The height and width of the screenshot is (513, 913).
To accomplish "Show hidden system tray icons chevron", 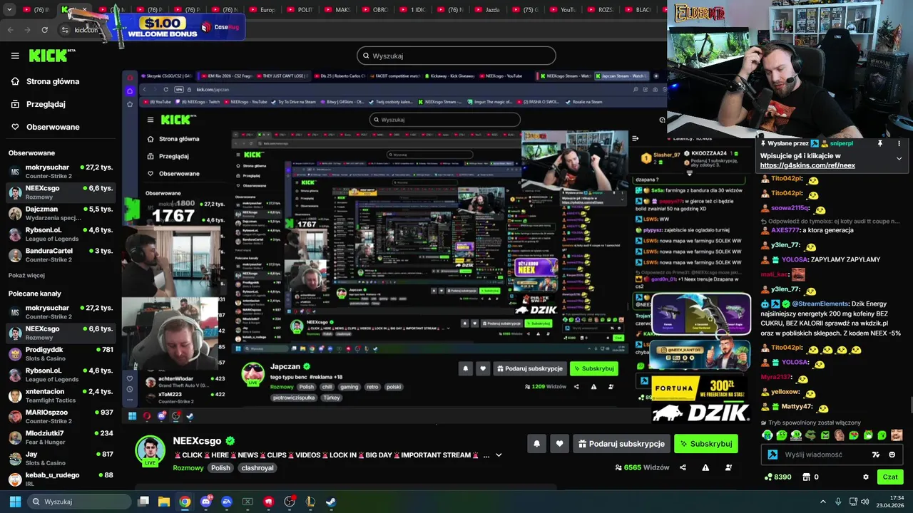I will click(x=822, y=502).
